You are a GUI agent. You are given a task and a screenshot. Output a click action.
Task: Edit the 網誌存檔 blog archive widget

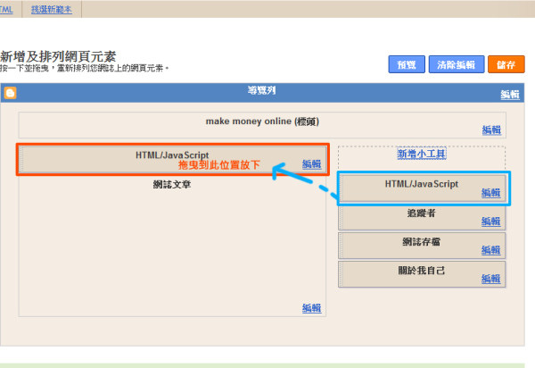click(490, 250)
